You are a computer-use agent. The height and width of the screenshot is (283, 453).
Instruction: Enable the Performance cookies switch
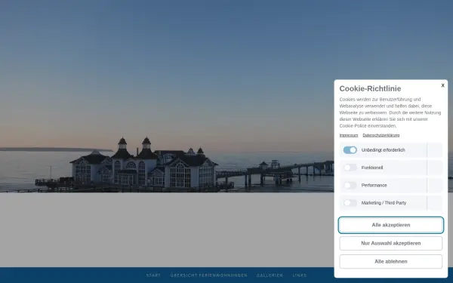(x=350, y=186)
